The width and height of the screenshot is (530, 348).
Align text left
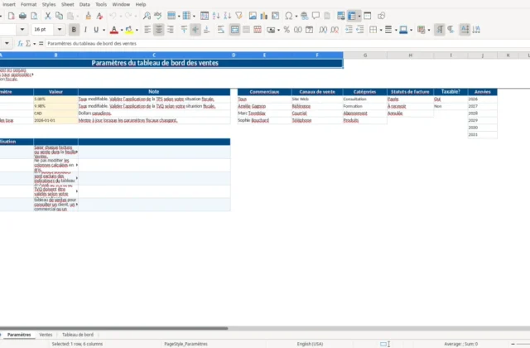147,30
